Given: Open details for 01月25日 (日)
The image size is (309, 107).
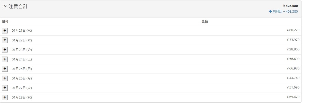Looking at the screenshot, I should coord(5,69).
